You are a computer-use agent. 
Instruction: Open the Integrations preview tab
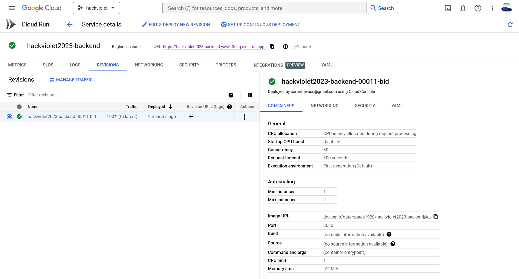tap(279, 65)
